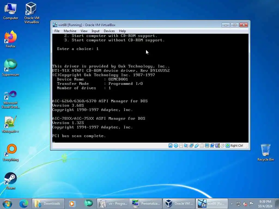
Task: Click "Version 3.68S" line in VM
Action: point(68,105)
